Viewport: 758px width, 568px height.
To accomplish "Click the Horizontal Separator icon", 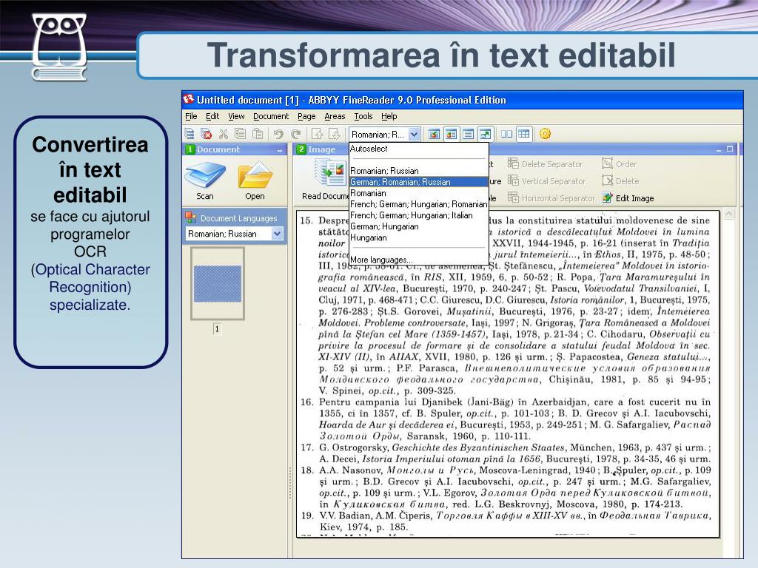I will [513, 197].
